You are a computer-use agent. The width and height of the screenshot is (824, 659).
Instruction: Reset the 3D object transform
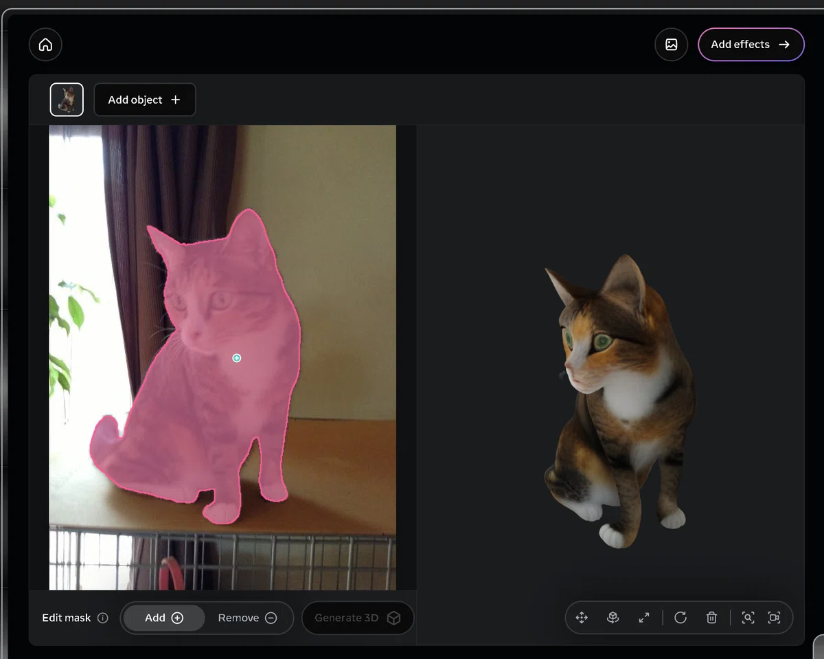pos(680,618)
